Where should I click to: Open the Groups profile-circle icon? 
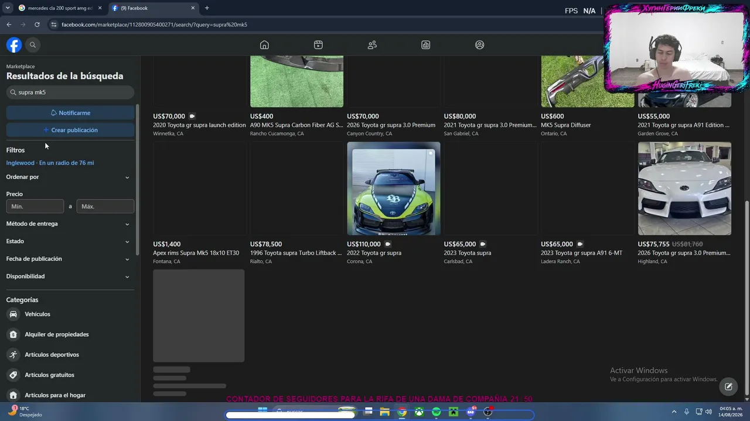[480, 45]
